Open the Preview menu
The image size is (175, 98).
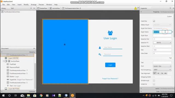click(x=41, y=5)
